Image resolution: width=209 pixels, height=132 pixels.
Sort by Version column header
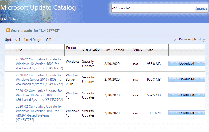pyautogui.click(x=139, y=49)
